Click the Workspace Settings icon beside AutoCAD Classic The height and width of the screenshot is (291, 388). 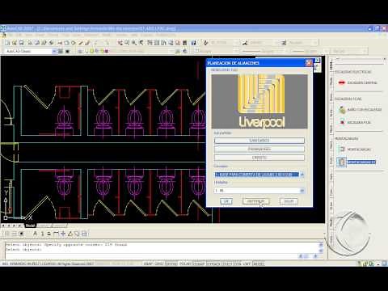pos(61,51)
